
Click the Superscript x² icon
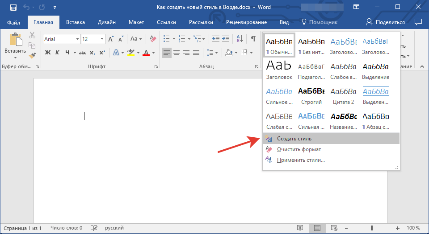pos(102,53)
